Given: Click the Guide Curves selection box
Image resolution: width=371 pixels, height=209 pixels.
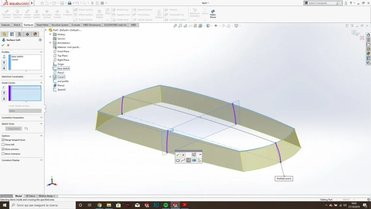Looking at the screenshot, I should [26, 93].
